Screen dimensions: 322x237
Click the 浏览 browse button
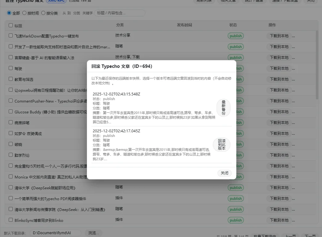point(93,233)
